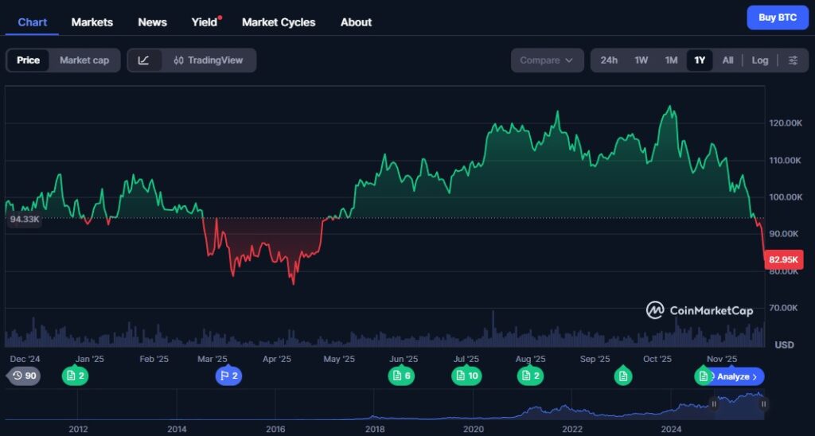Open the Markets tab

click(x=92, y=22)
